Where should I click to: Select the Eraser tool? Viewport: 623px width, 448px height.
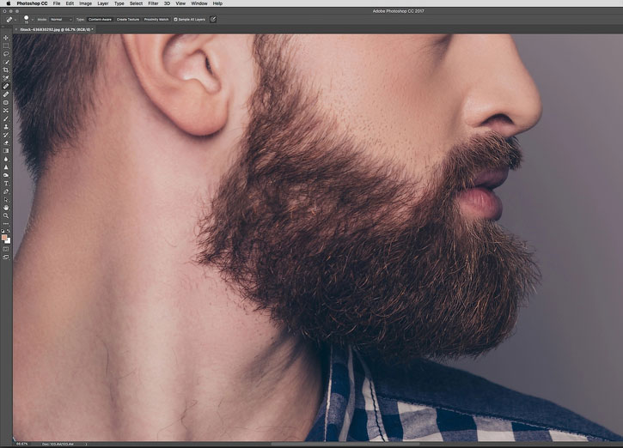(6, 142)
